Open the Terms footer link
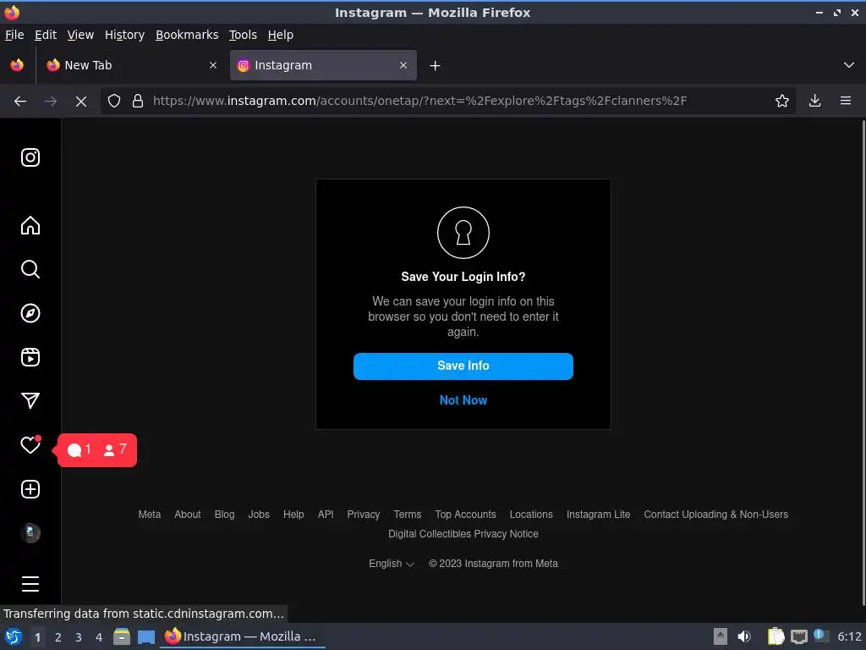Screen dimensions: 866x650 (408, 515)
